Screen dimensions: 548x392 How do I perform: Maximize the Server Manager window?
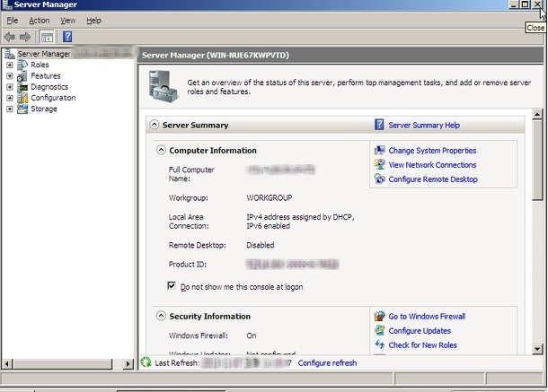point(525,4)
